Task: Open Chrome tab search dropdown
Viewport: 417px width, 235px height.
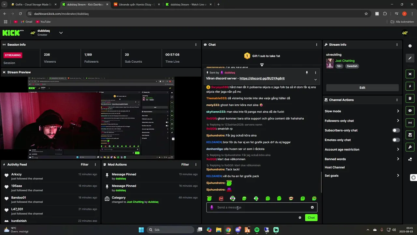Action: (x=4, y=5)
